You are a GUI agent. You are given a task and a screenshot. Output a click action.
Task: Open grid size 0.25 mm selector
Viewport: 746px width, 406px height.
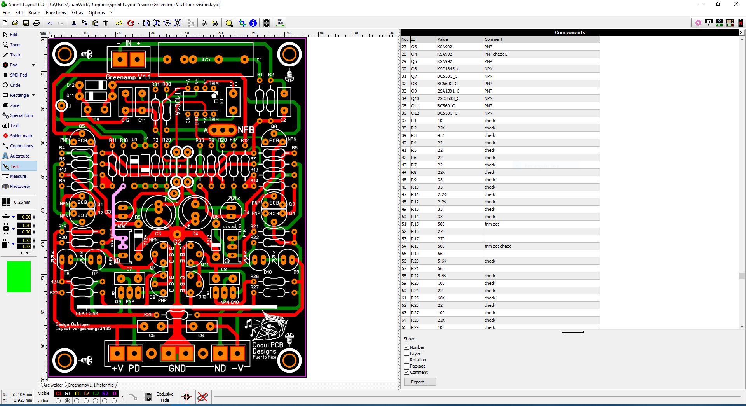coord(16,202)
